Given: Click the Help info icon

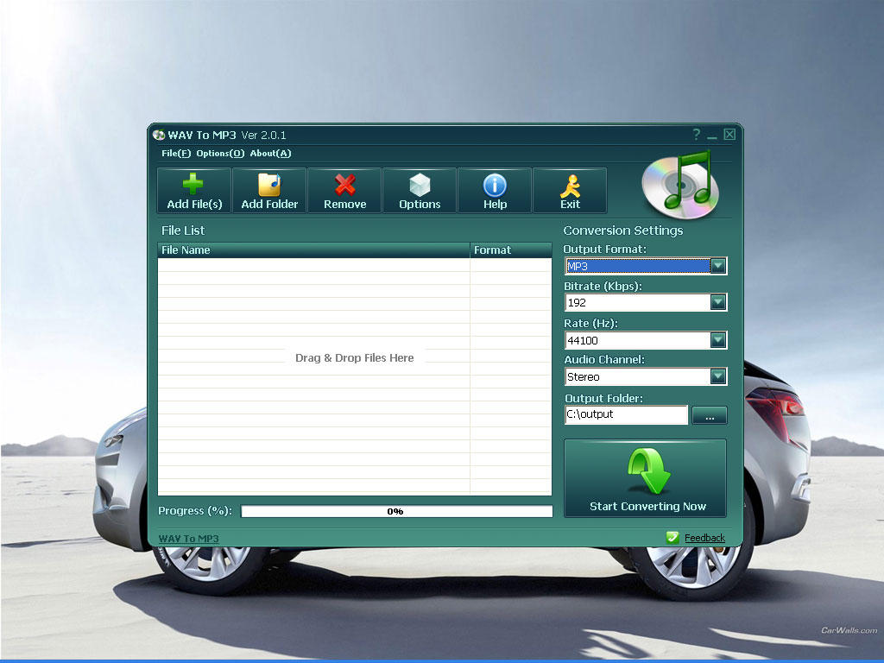Looking at the screenshot, I should [x=495, y=185].
